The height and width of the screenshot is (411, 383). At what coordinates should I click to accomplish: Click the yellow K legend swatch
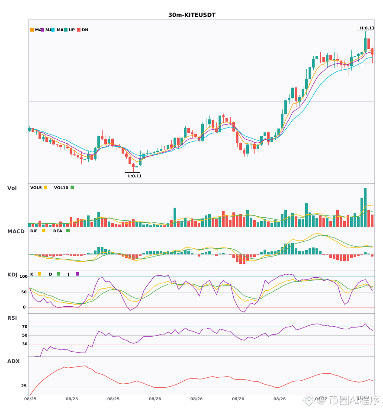coord(39,274)
